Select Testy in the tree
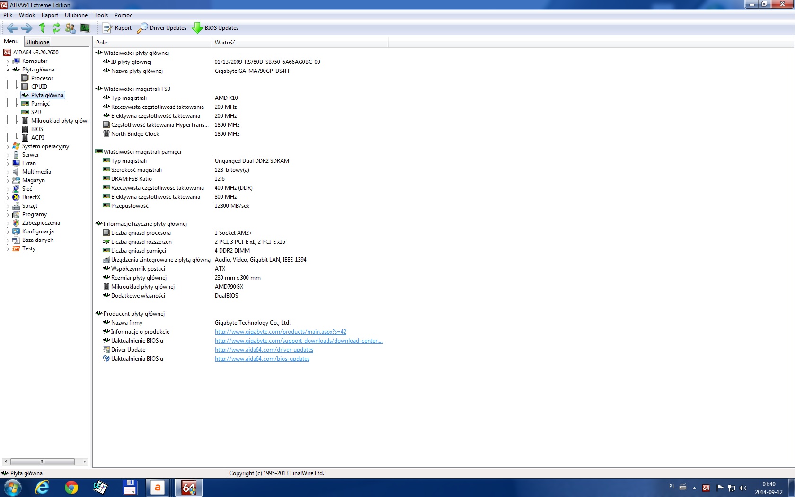This screenshot has height=497, width=795. [x=29, y=248]
